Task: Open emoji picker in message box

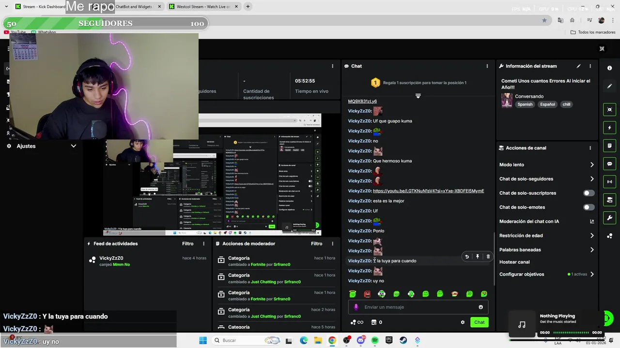Action: 480,307
